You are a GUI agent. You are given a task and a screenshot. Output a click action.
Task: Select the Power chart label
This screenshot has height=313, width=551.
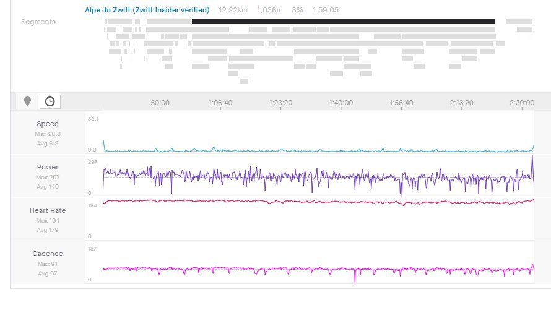(48, 167)
